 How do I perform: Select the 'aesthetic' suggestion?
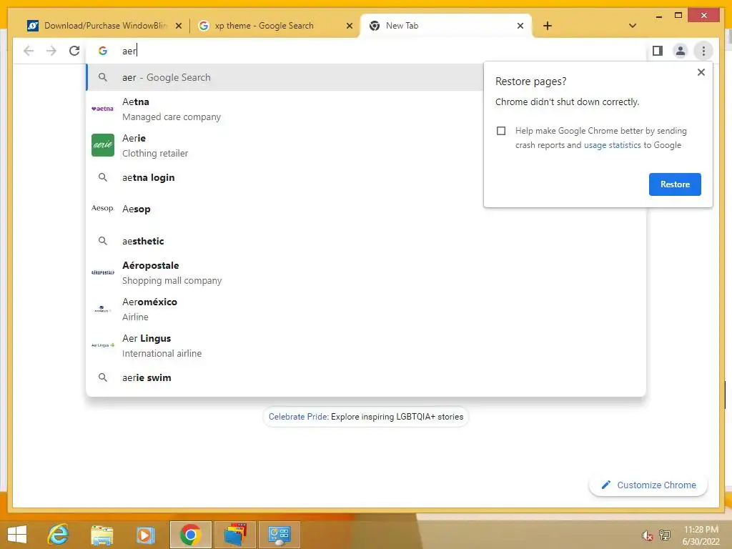(x=366, y=242)
